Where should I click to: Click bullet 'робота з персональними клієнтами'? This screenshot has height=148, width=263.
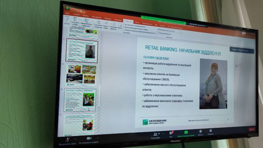pyautogui.click(x=162, y=95)
